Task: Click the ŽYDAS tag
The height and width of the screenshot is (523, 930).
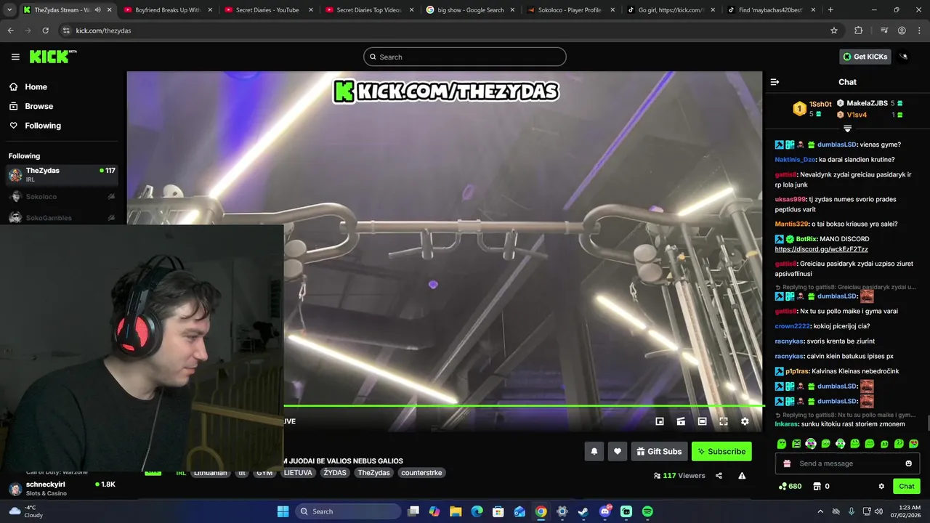Action: 335,473
